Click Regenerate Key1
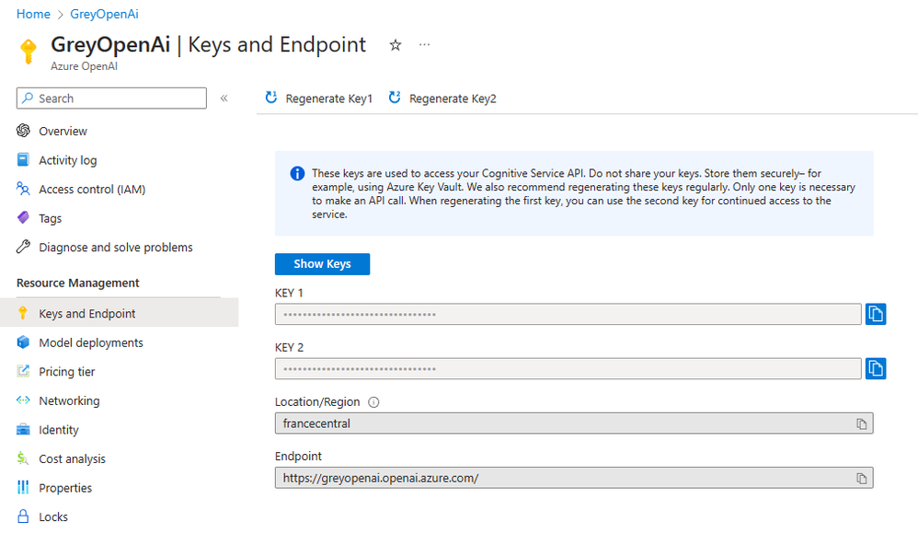The width and height of the screenshot is (918, 533). tap(319, 98)
